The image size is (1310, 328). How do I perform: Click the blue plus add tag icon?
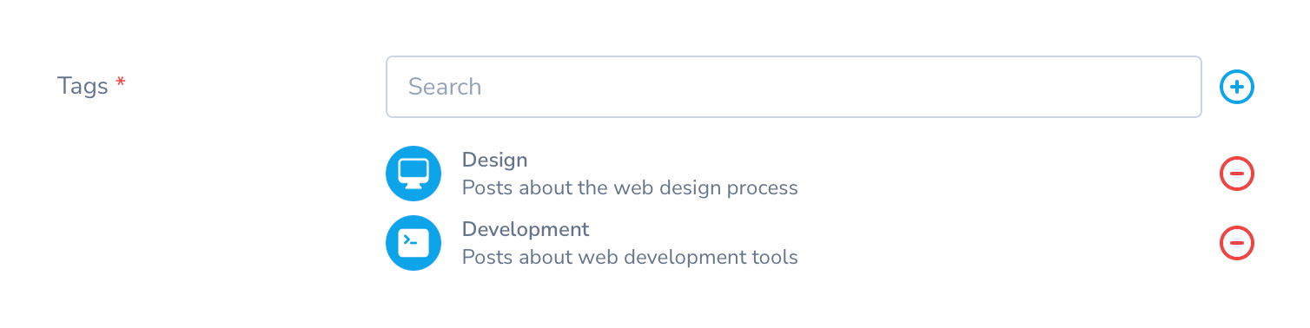pyautogui.click(x=1237, y=87)
